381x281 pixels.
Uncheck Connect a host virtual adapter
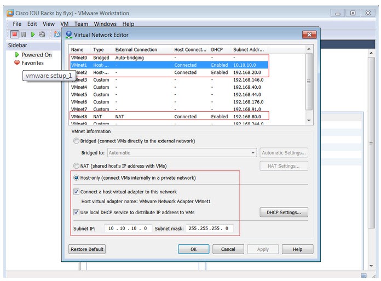[77, 192]
